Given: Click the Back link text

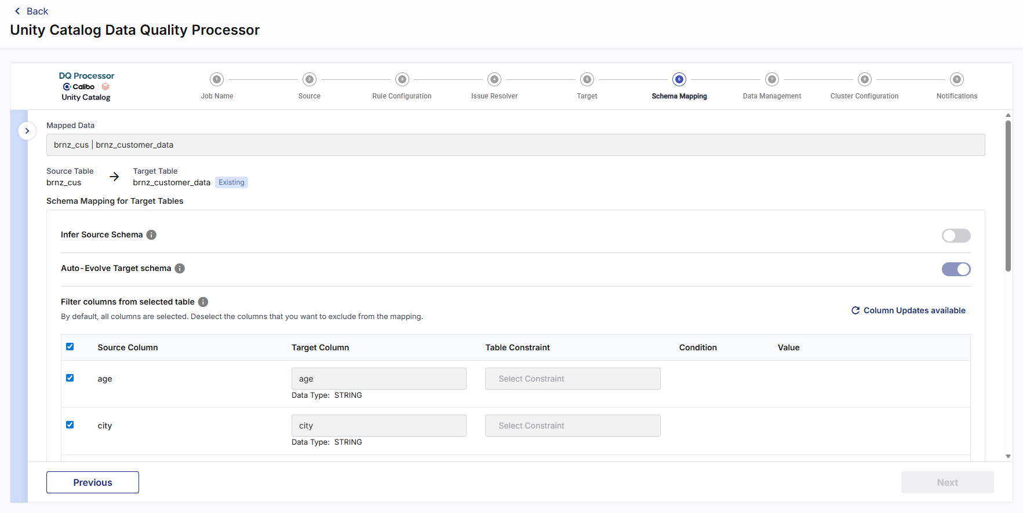Looking at the screenshot, I should point(37,11).
